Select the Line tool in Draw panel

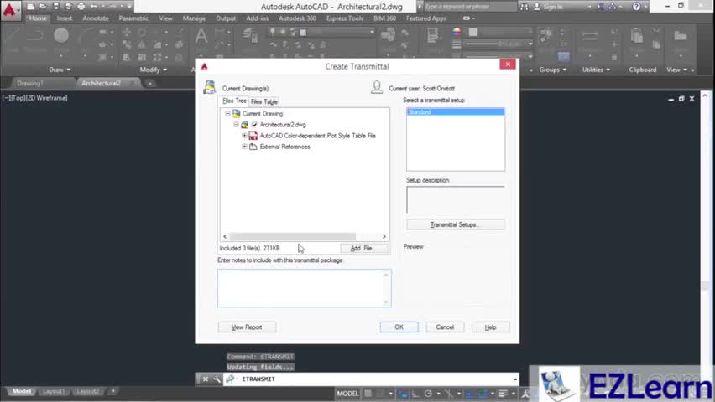(x=13, y=35)
